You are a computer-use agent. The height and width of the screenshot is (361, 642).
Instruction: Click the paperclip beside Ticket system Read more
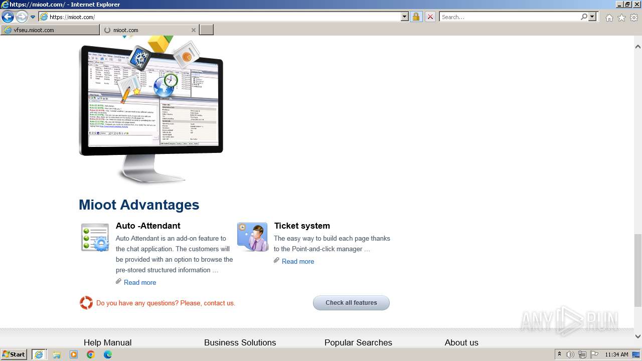[276, 260]
